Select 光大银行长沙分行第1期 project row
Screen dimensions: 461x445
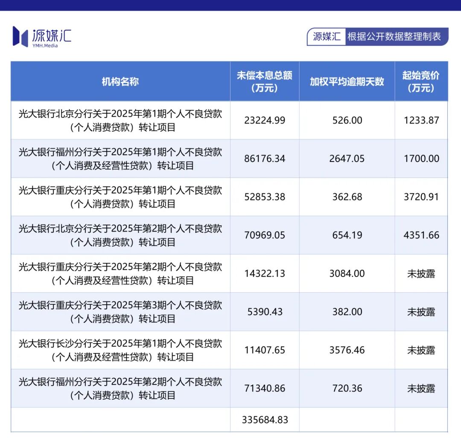coord(120,350)
